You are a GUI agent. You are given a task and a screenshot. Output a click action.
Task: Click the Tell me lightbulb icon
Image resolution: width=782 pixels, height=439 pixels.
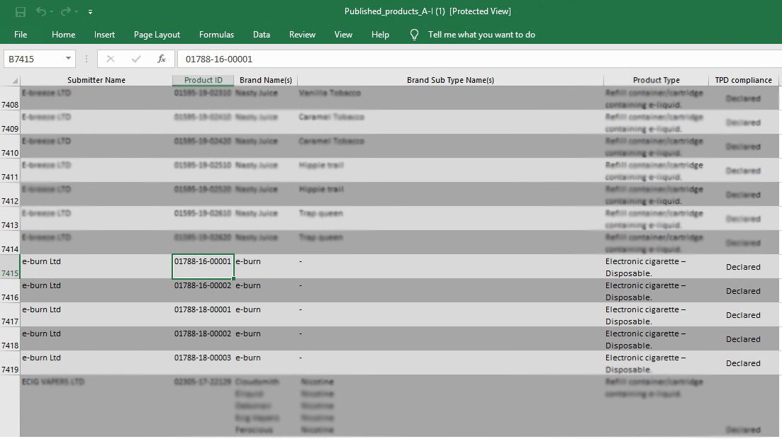pyautogui.click(x=414, y=35)
